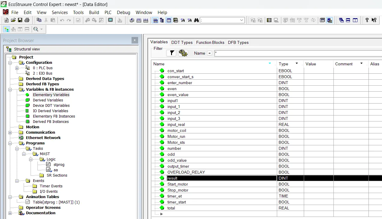Click the full screen toolbar icon
The width and height of the screenshot is (382, 219).
tap(111, 20)
